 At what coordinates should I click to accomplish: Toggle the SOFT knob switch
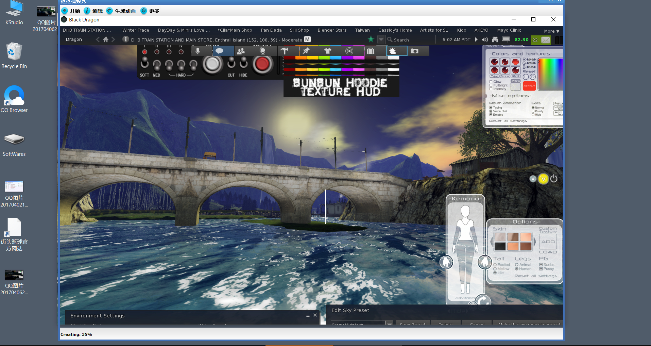coord(144,63)
